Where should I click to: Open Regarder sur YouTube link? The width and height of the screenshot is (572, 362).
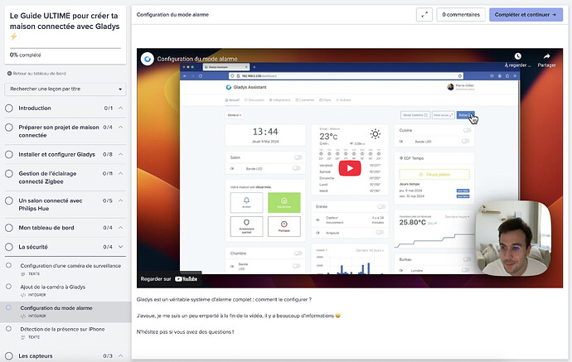click(x=169, y=279)
